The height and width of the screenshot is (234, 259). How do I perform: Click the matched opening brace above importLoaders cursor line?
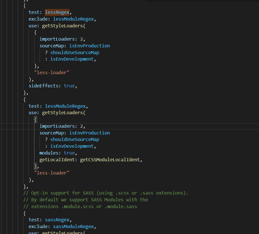coord(35,120)
